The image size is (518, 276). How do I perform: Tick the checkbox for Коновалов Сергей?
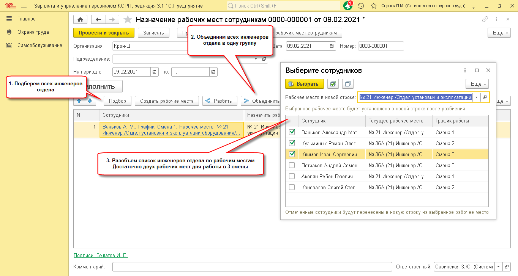(292, 187)
